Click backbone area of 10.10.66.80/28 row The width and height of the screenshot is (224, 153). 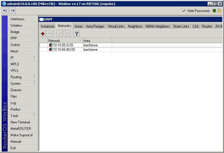click(x=90, y=50)
